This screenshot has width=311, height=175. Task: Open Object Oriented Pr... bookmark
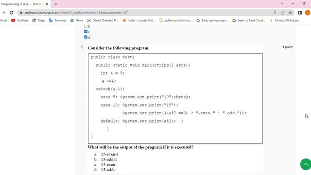point(103,20)
